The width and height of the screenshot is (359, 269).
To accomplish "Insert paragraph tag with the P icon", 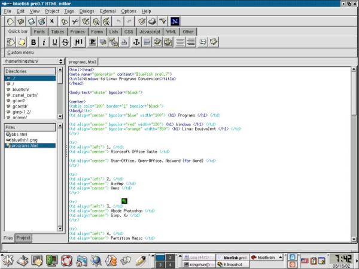I will tap(93, 42).
